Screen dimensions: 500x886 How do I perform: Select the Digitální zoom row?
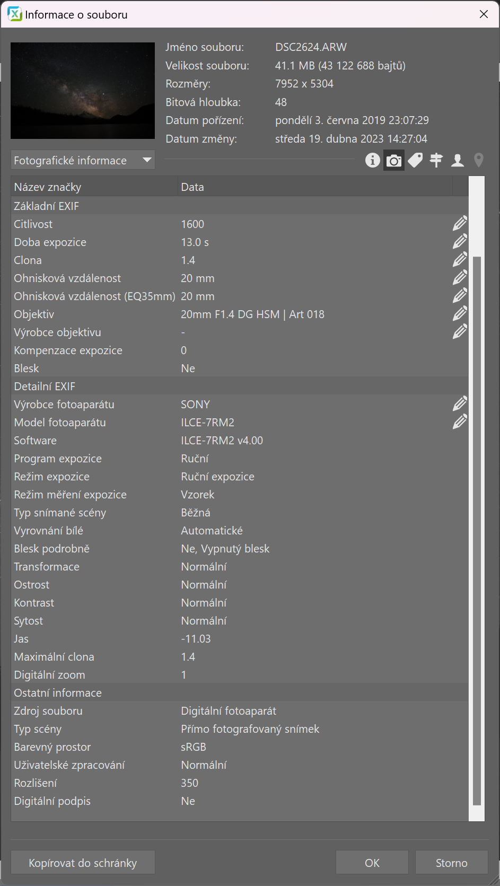(x=240, y=674)
